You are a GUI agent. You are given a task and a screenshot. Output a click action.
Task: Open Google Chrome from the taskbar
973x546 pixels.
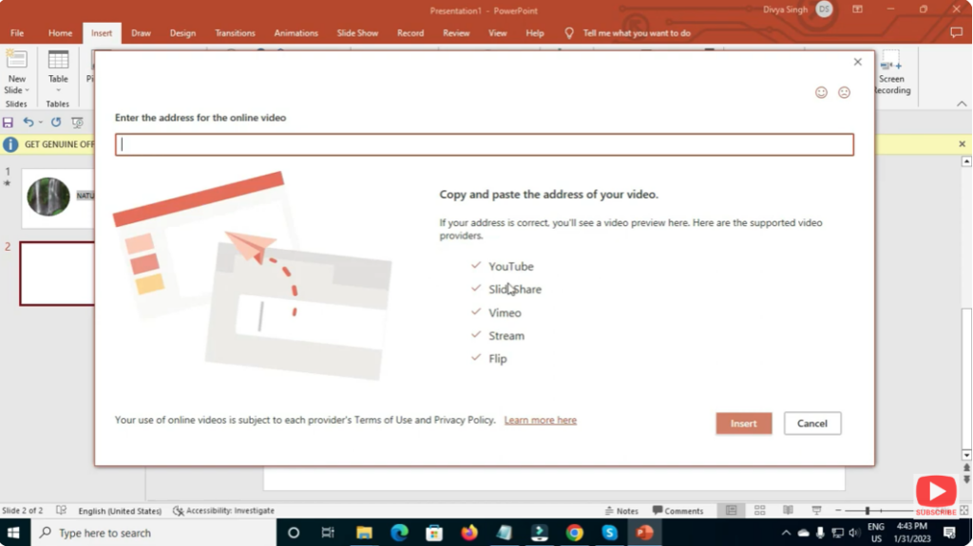tap(574, 533)
